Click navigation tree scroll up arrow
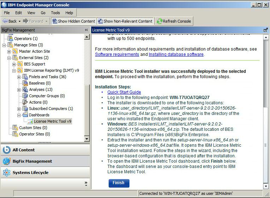Viewport: 270px width, 198px height. (87, 37)
